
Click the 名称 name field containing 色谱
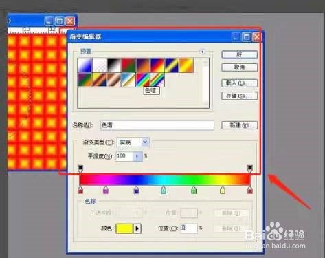coord(157,125)
